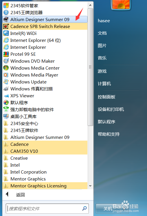Click 返回 to go back

pos(21,195)
